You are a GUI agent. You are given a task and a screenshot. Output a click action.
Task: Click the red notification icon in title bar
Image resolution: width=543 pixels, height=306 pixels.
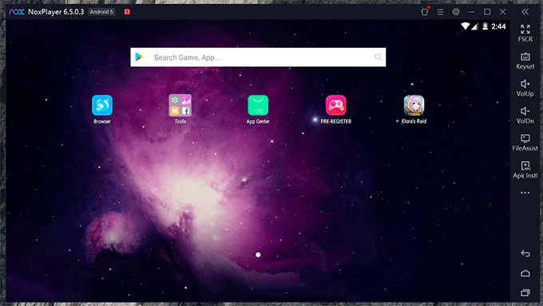coord(127,12)
